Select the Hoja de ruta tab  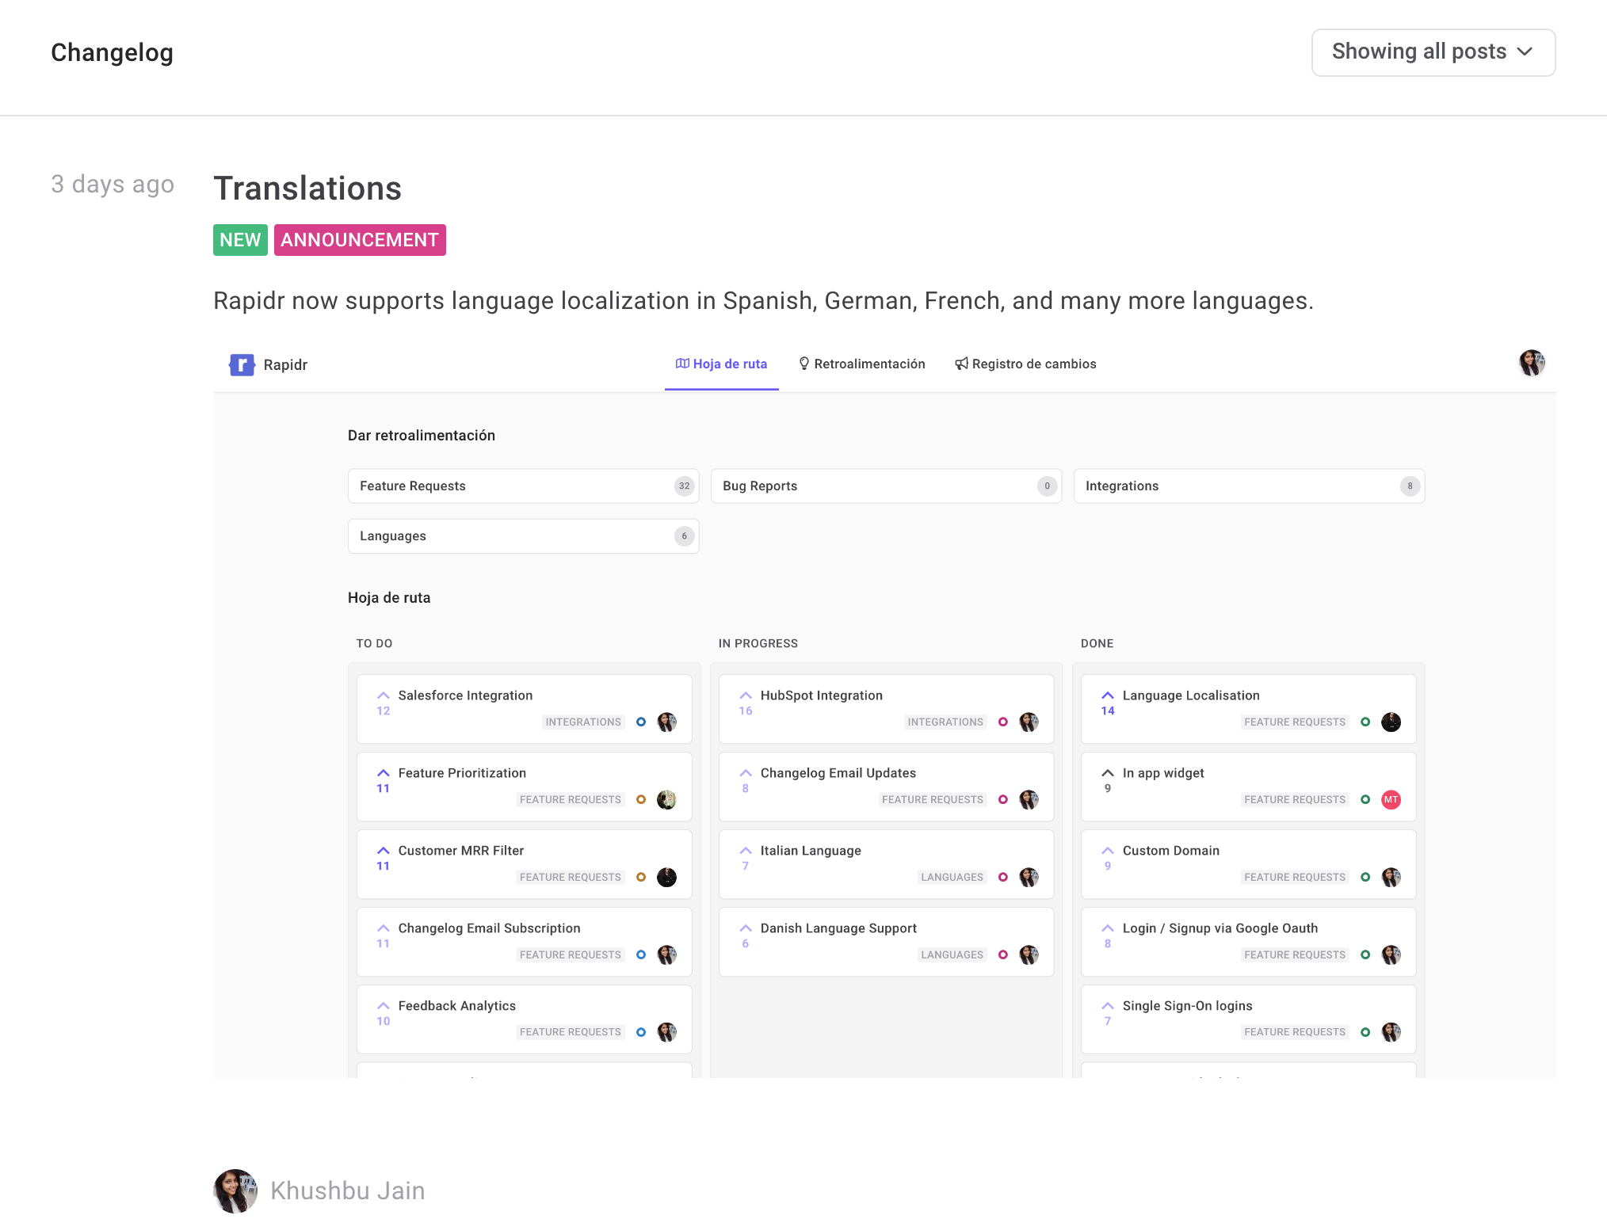[x=720, y=364]
